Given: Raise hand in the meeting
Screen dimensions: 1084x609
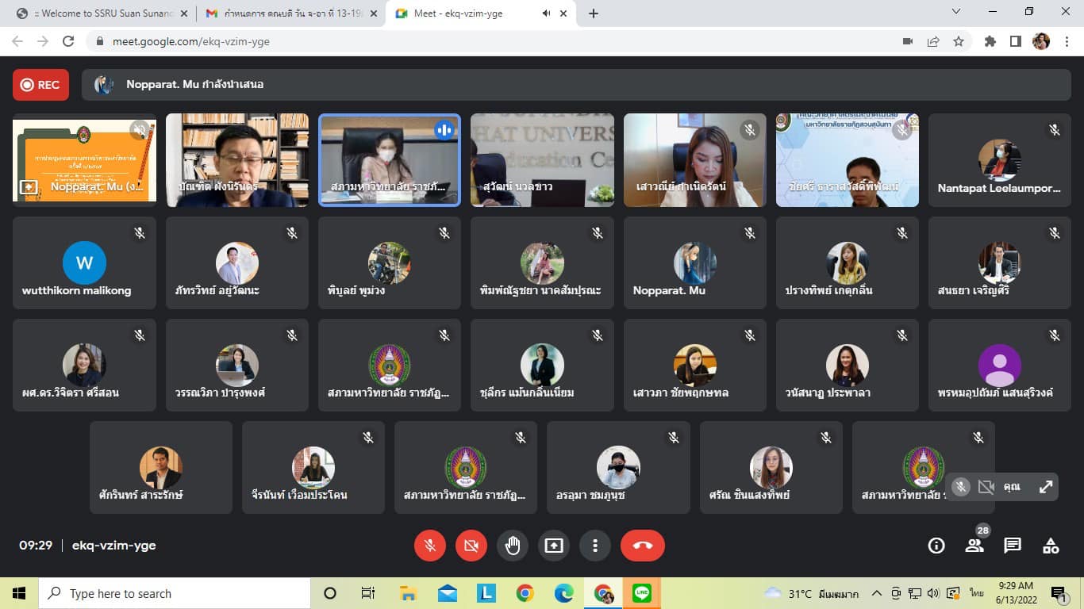Looking at the screenshot, I should [x=513, y=546].
